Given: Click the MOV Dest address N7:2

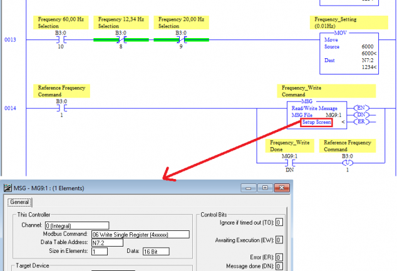Looking at the screenshot, I should (368, 60).
